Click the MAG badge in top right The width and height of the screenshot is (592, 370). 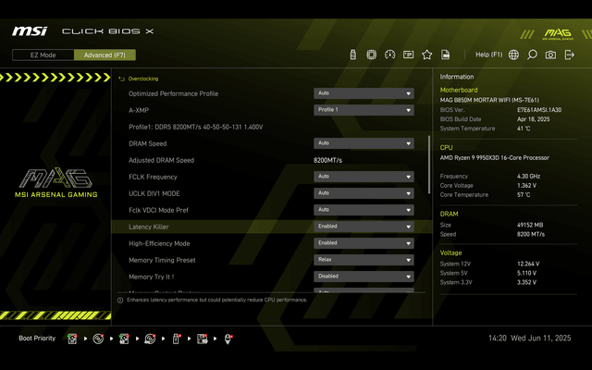click(x=558, y=34)
